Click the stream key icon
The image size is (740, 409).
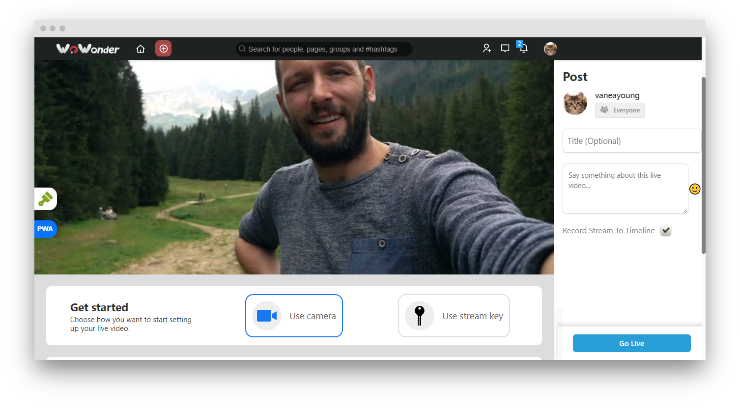tap(420, 316)
